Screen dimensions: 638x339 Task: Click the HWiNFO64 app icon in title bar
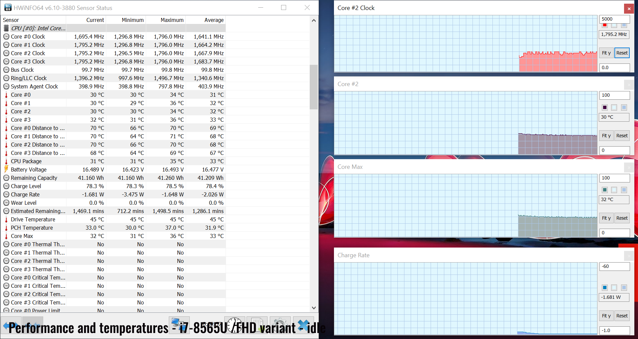click(x=8, y=7)
